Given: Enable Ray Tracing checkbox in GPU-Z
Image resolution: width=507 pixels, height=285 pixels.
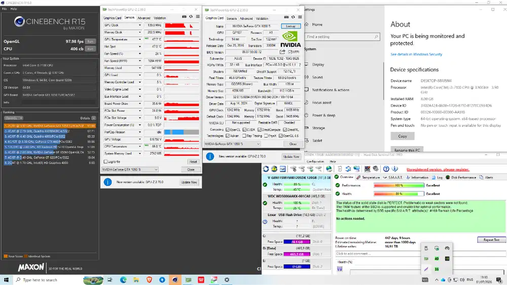Looking at the screenshot, I should (x=244, y=136).
